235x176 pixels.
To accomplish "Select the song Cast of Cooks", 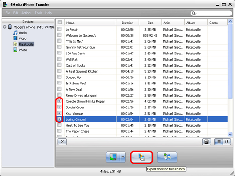I will click(75, 65).
